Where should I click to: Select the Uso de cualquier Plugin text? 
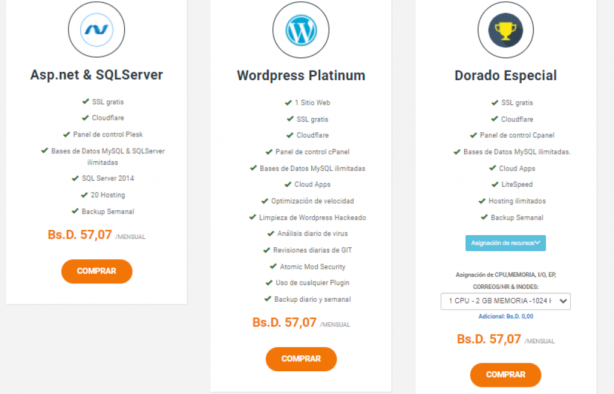click(312, 283)
